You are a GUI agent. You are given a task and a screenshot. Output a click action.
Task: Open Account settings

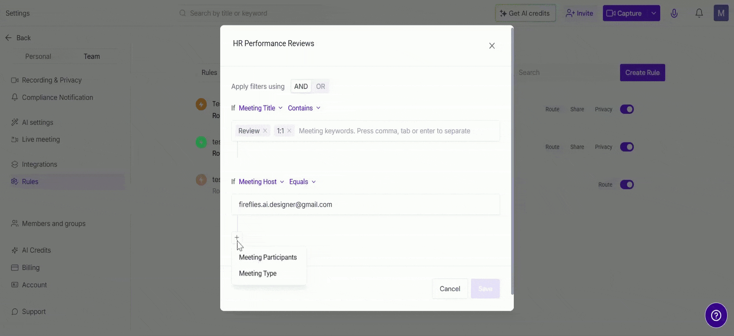coord(29,285)
